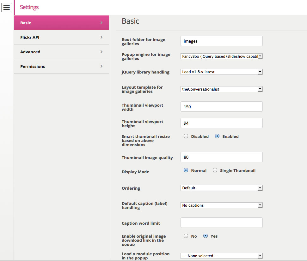Image resolution: width=307 pixels, height=261 pixels.
Task: Click the chevron arrow in the Basic row
Action: pyautogui.click(x=101, y=23)
